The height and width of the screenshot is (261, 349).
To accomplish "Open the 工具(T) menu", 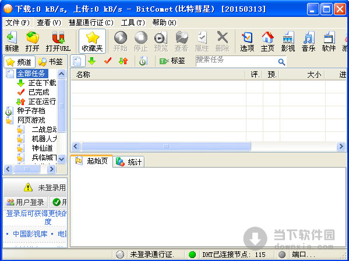I will [133, 23].
